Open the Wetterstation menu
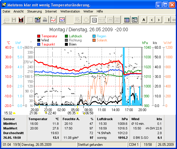This screenshot has width=177, height=149. 70,11
